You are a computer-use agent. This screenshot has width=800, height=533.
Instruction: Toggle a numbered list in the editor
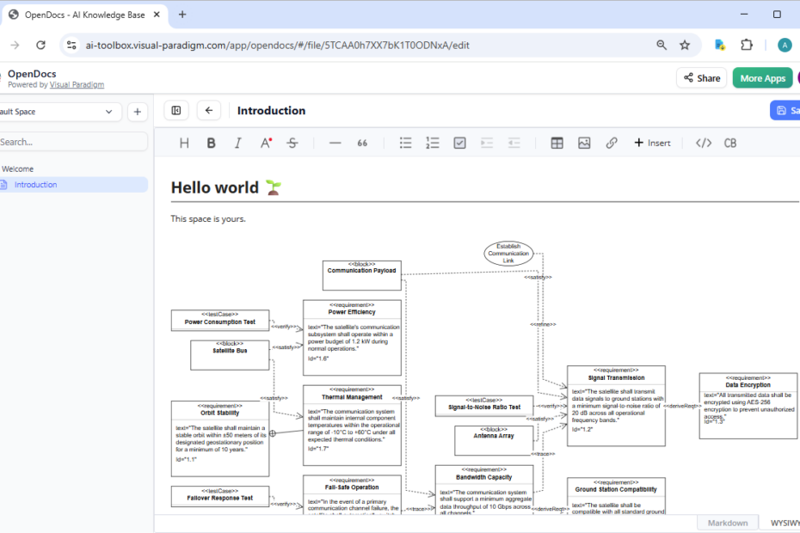(433, 143)
